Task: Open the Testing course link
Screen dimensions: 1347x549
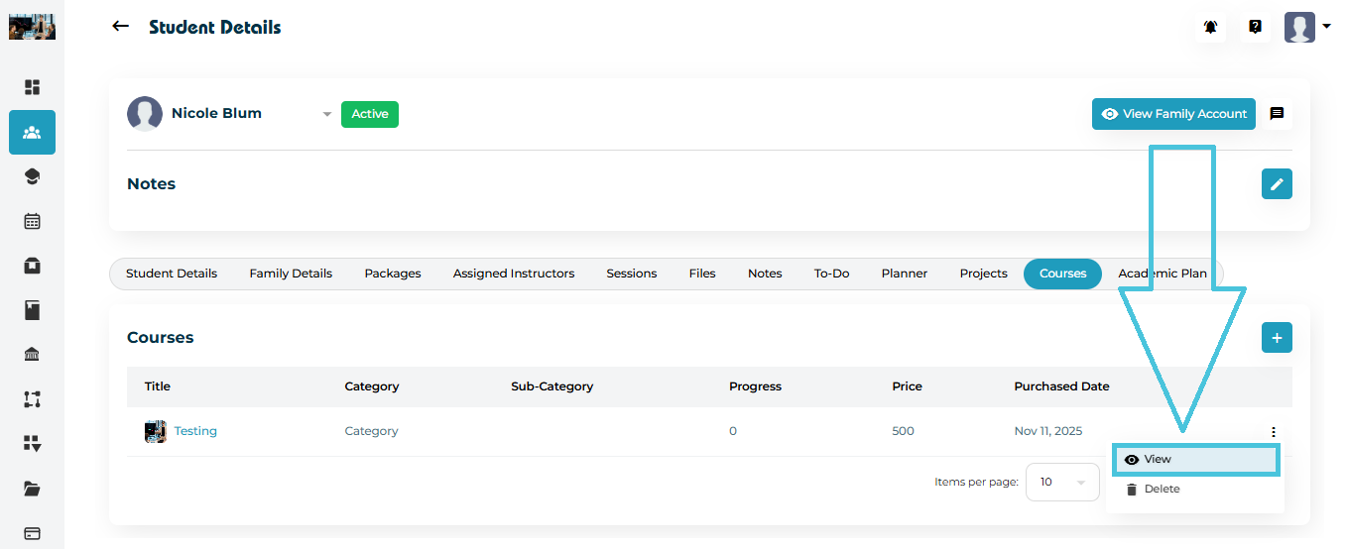Action: (x=195, y=431)
